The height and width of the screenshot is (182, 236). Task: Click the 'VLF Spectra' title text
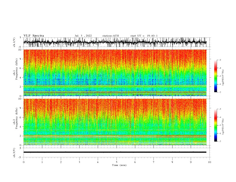coord(34,36)
